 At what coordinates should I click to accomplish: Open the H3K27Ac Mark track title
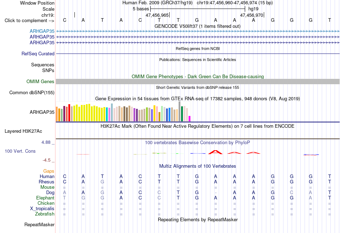198,126
